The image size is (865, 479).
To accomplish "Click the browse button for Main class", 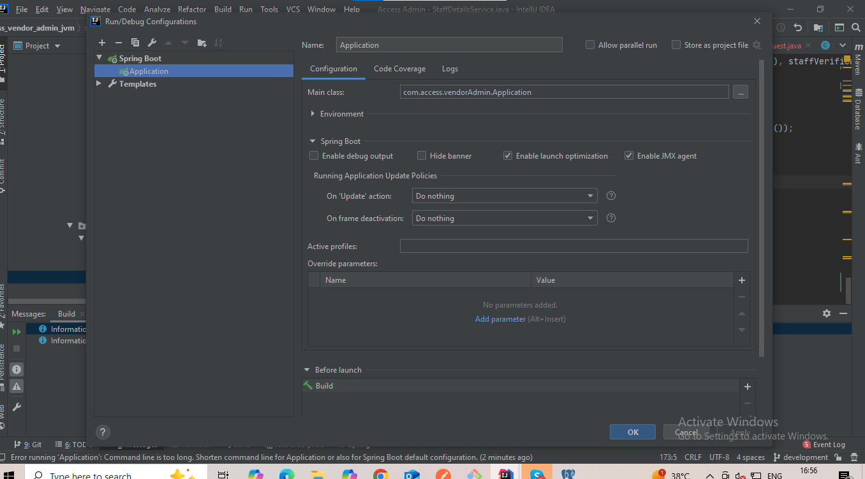I will tap(740, 92).
